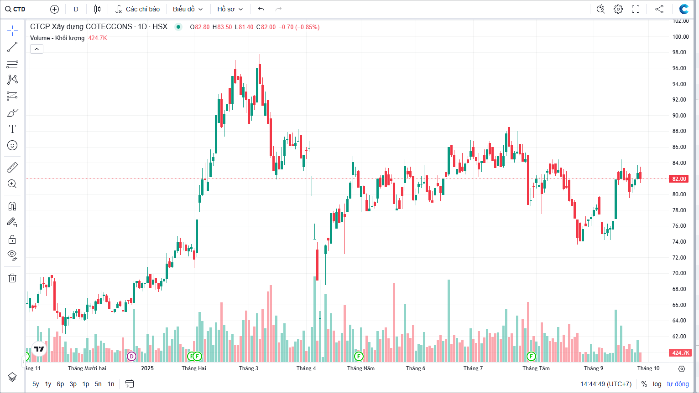Open Các chỉ báo indicators dialog
Viewport: 699px width, 393px height.
[x=138, y=9]
